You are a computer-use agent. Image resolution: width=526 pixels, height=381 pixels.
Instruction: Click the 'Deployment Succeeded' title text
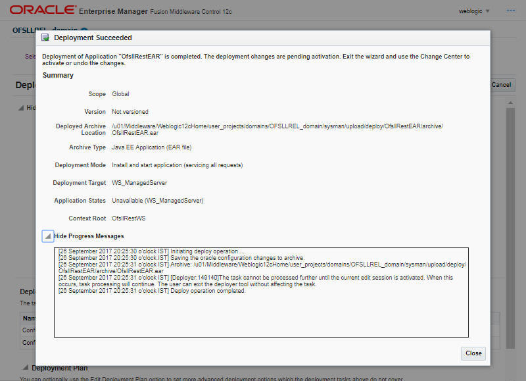93,38
